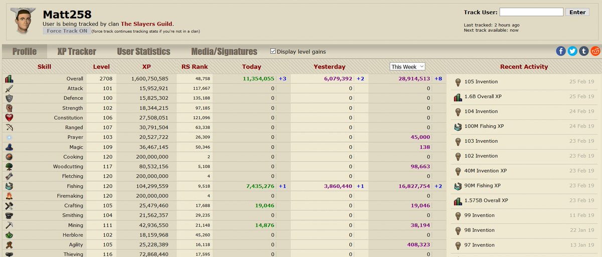Click the Ranged bow icon
Screen dimensions: 602x257
pos(9,128)
